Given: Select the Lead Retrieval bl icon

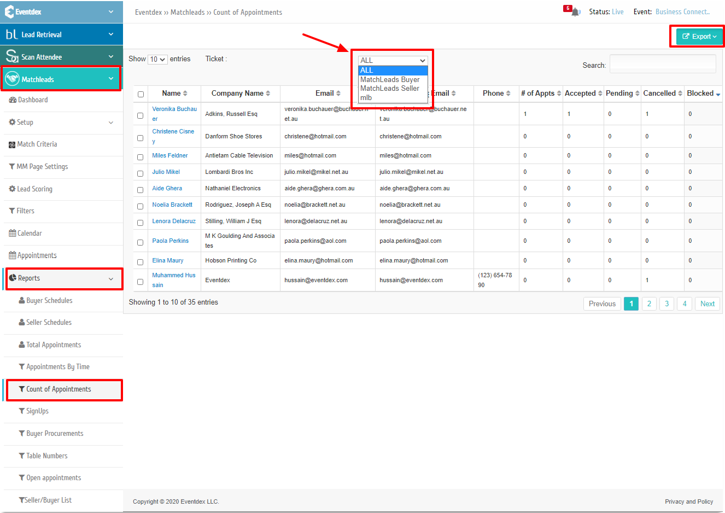Looking at the screenshot, I should (11, 34).
